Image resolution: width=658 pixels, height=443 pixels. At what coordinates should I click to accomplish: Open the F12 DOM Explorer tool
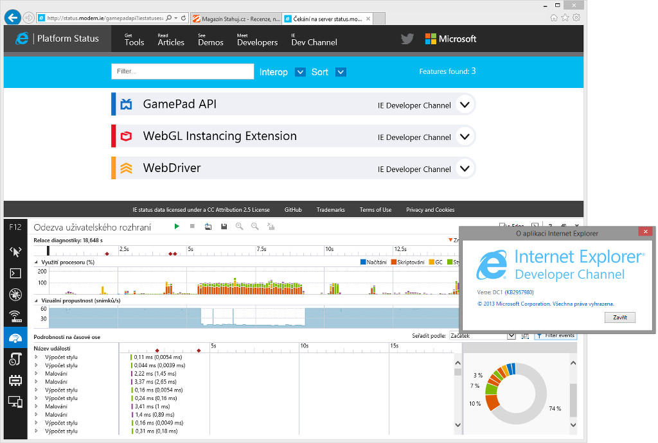[15, 252]
